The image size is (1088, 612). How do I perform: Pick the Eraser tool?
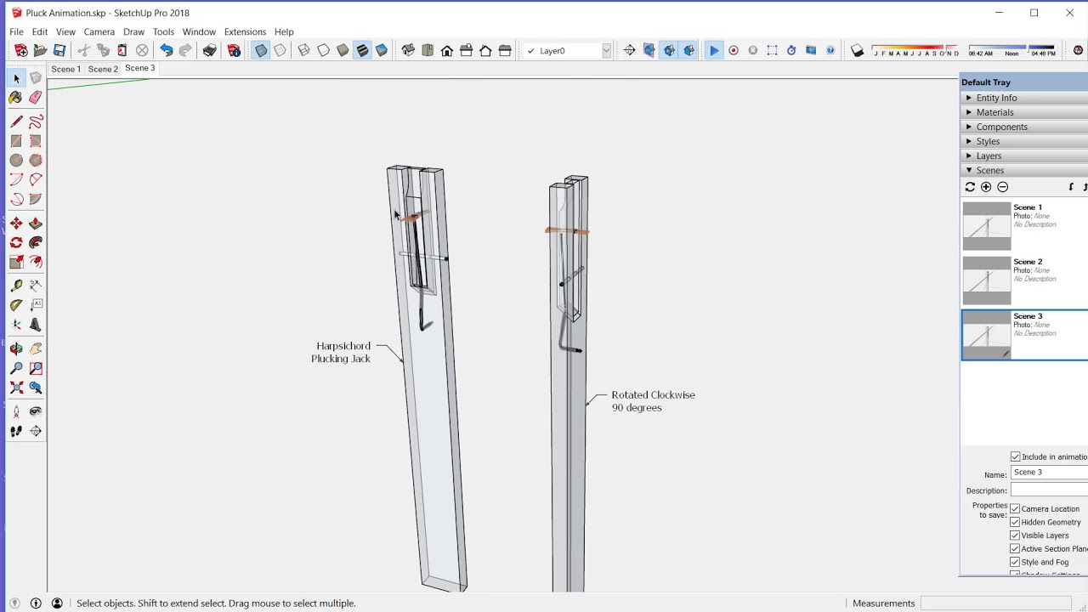pos(36,98)
